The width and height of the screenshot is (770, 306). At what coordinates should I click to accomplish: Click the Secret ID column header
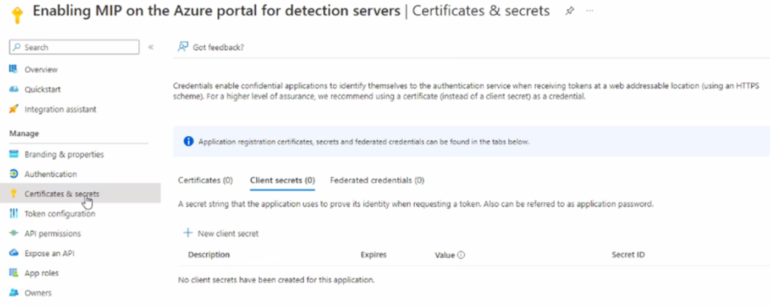pyautogui.click(x=628, y=255)
